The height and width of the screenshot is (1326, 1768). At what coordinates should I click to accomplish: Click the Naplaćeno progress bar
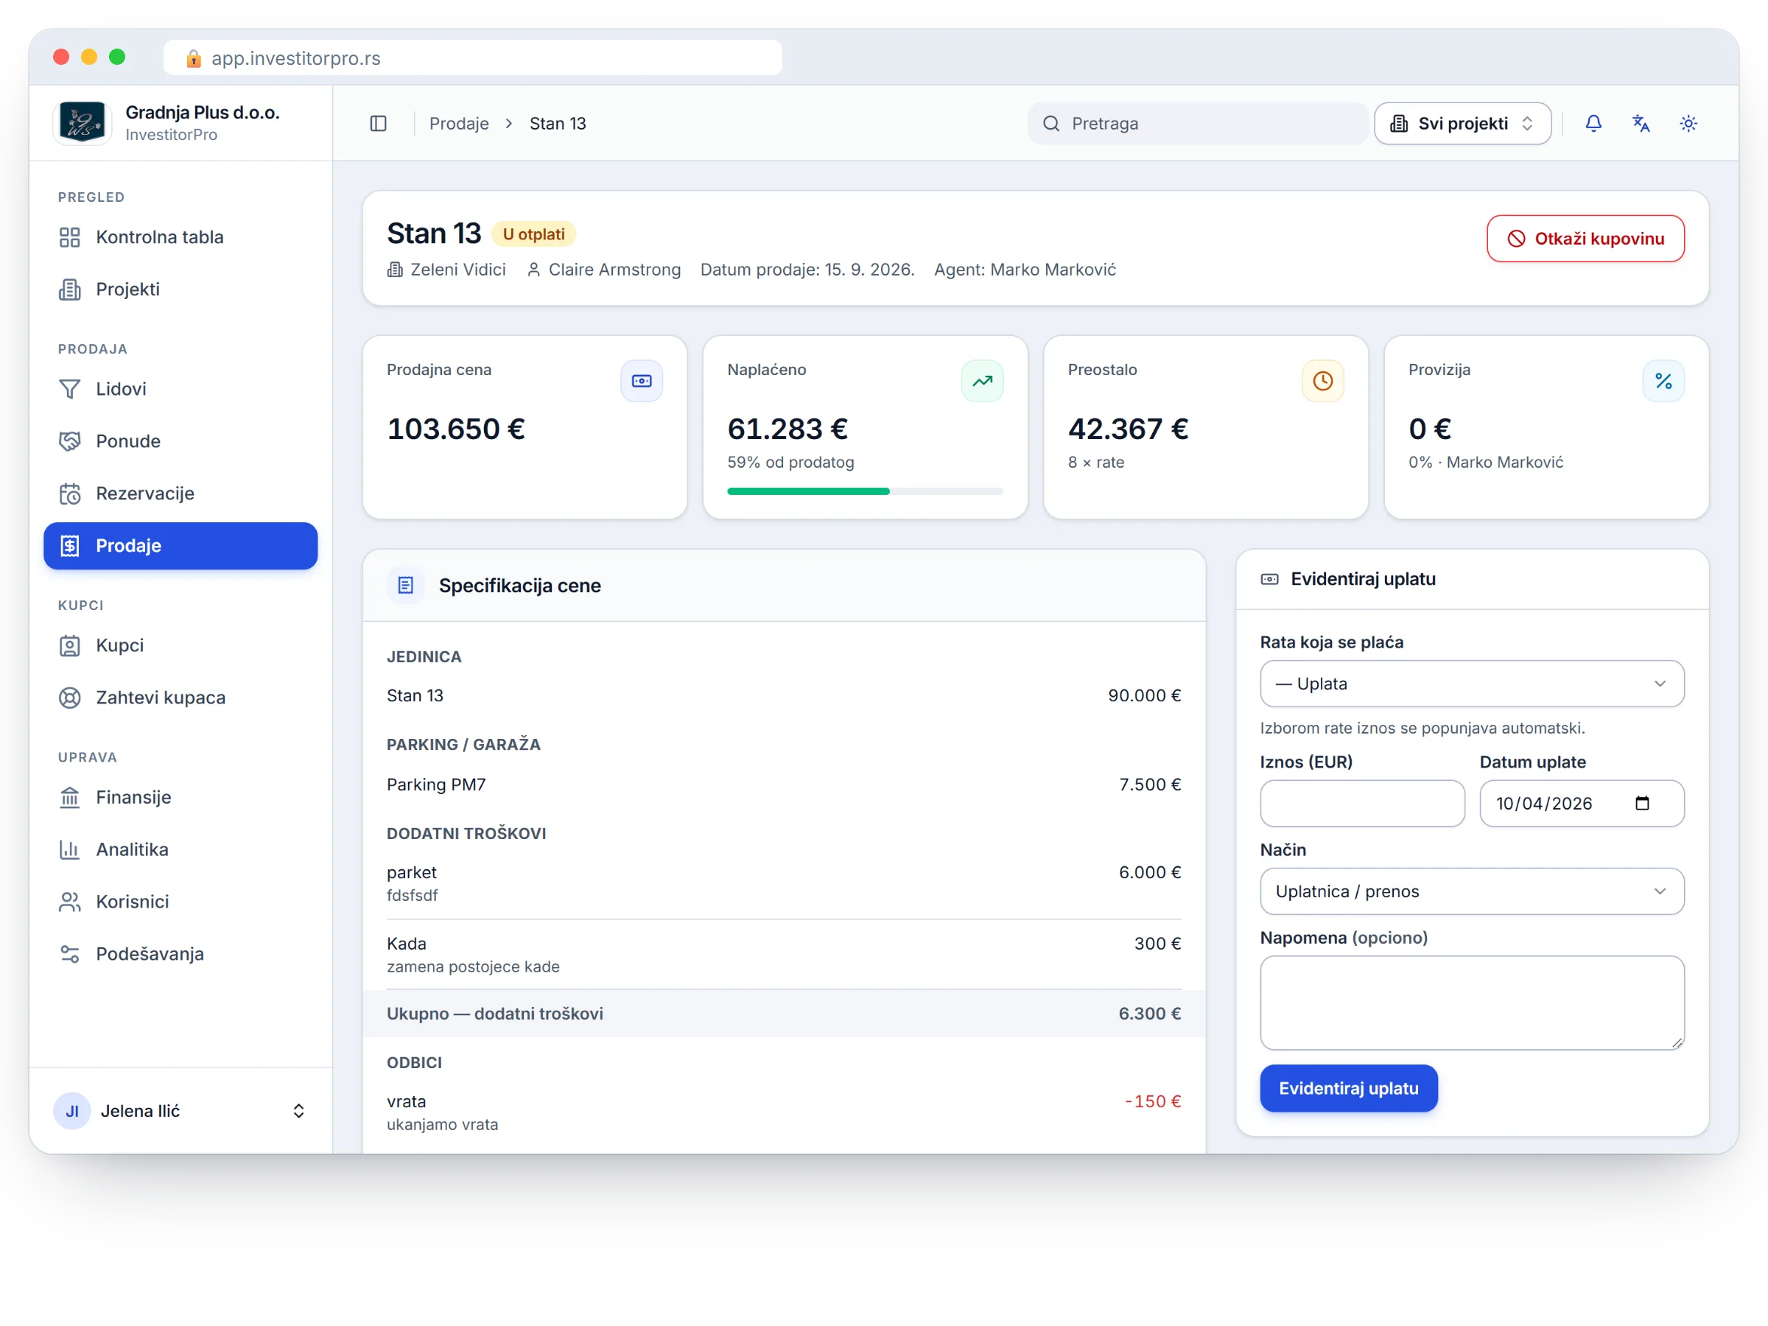tap(865, 491)
